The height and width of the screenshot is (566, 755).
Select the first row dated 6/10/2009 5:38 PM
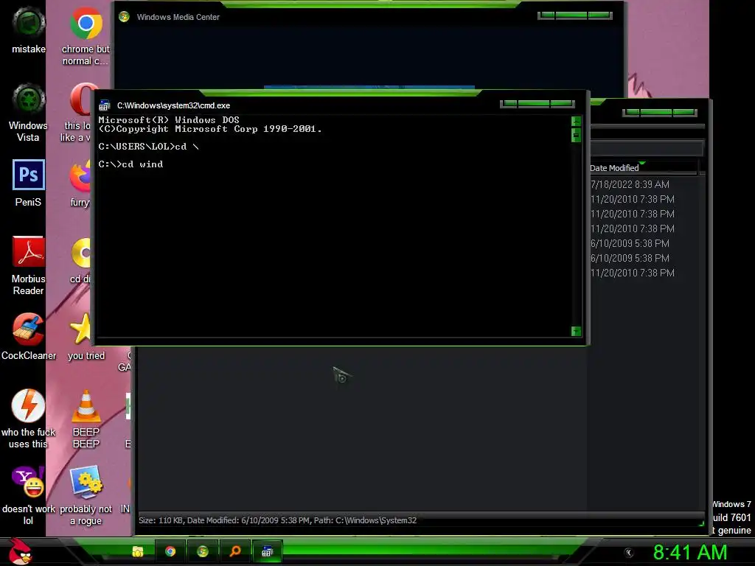pos(630,243)
